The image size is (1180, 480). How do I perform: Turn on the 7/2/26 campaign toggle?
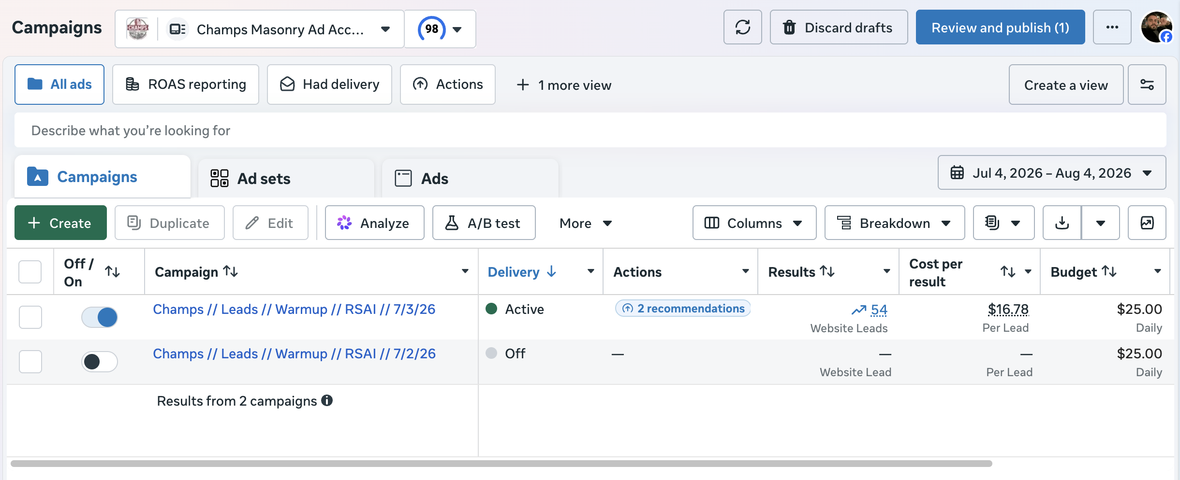(x=100, y=362)
